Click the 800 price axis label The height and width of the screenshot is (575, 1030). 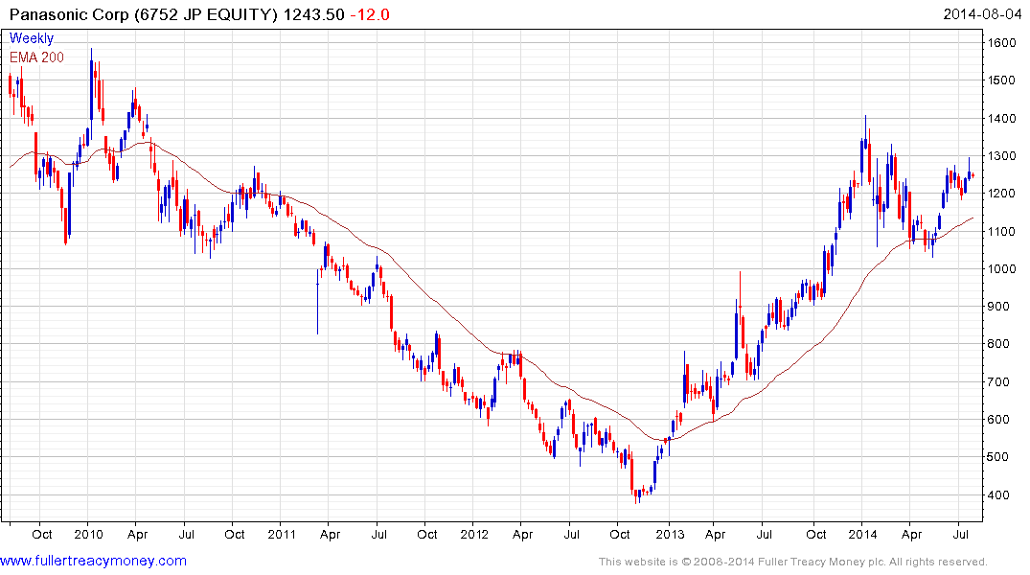click(x=998, y=344)
